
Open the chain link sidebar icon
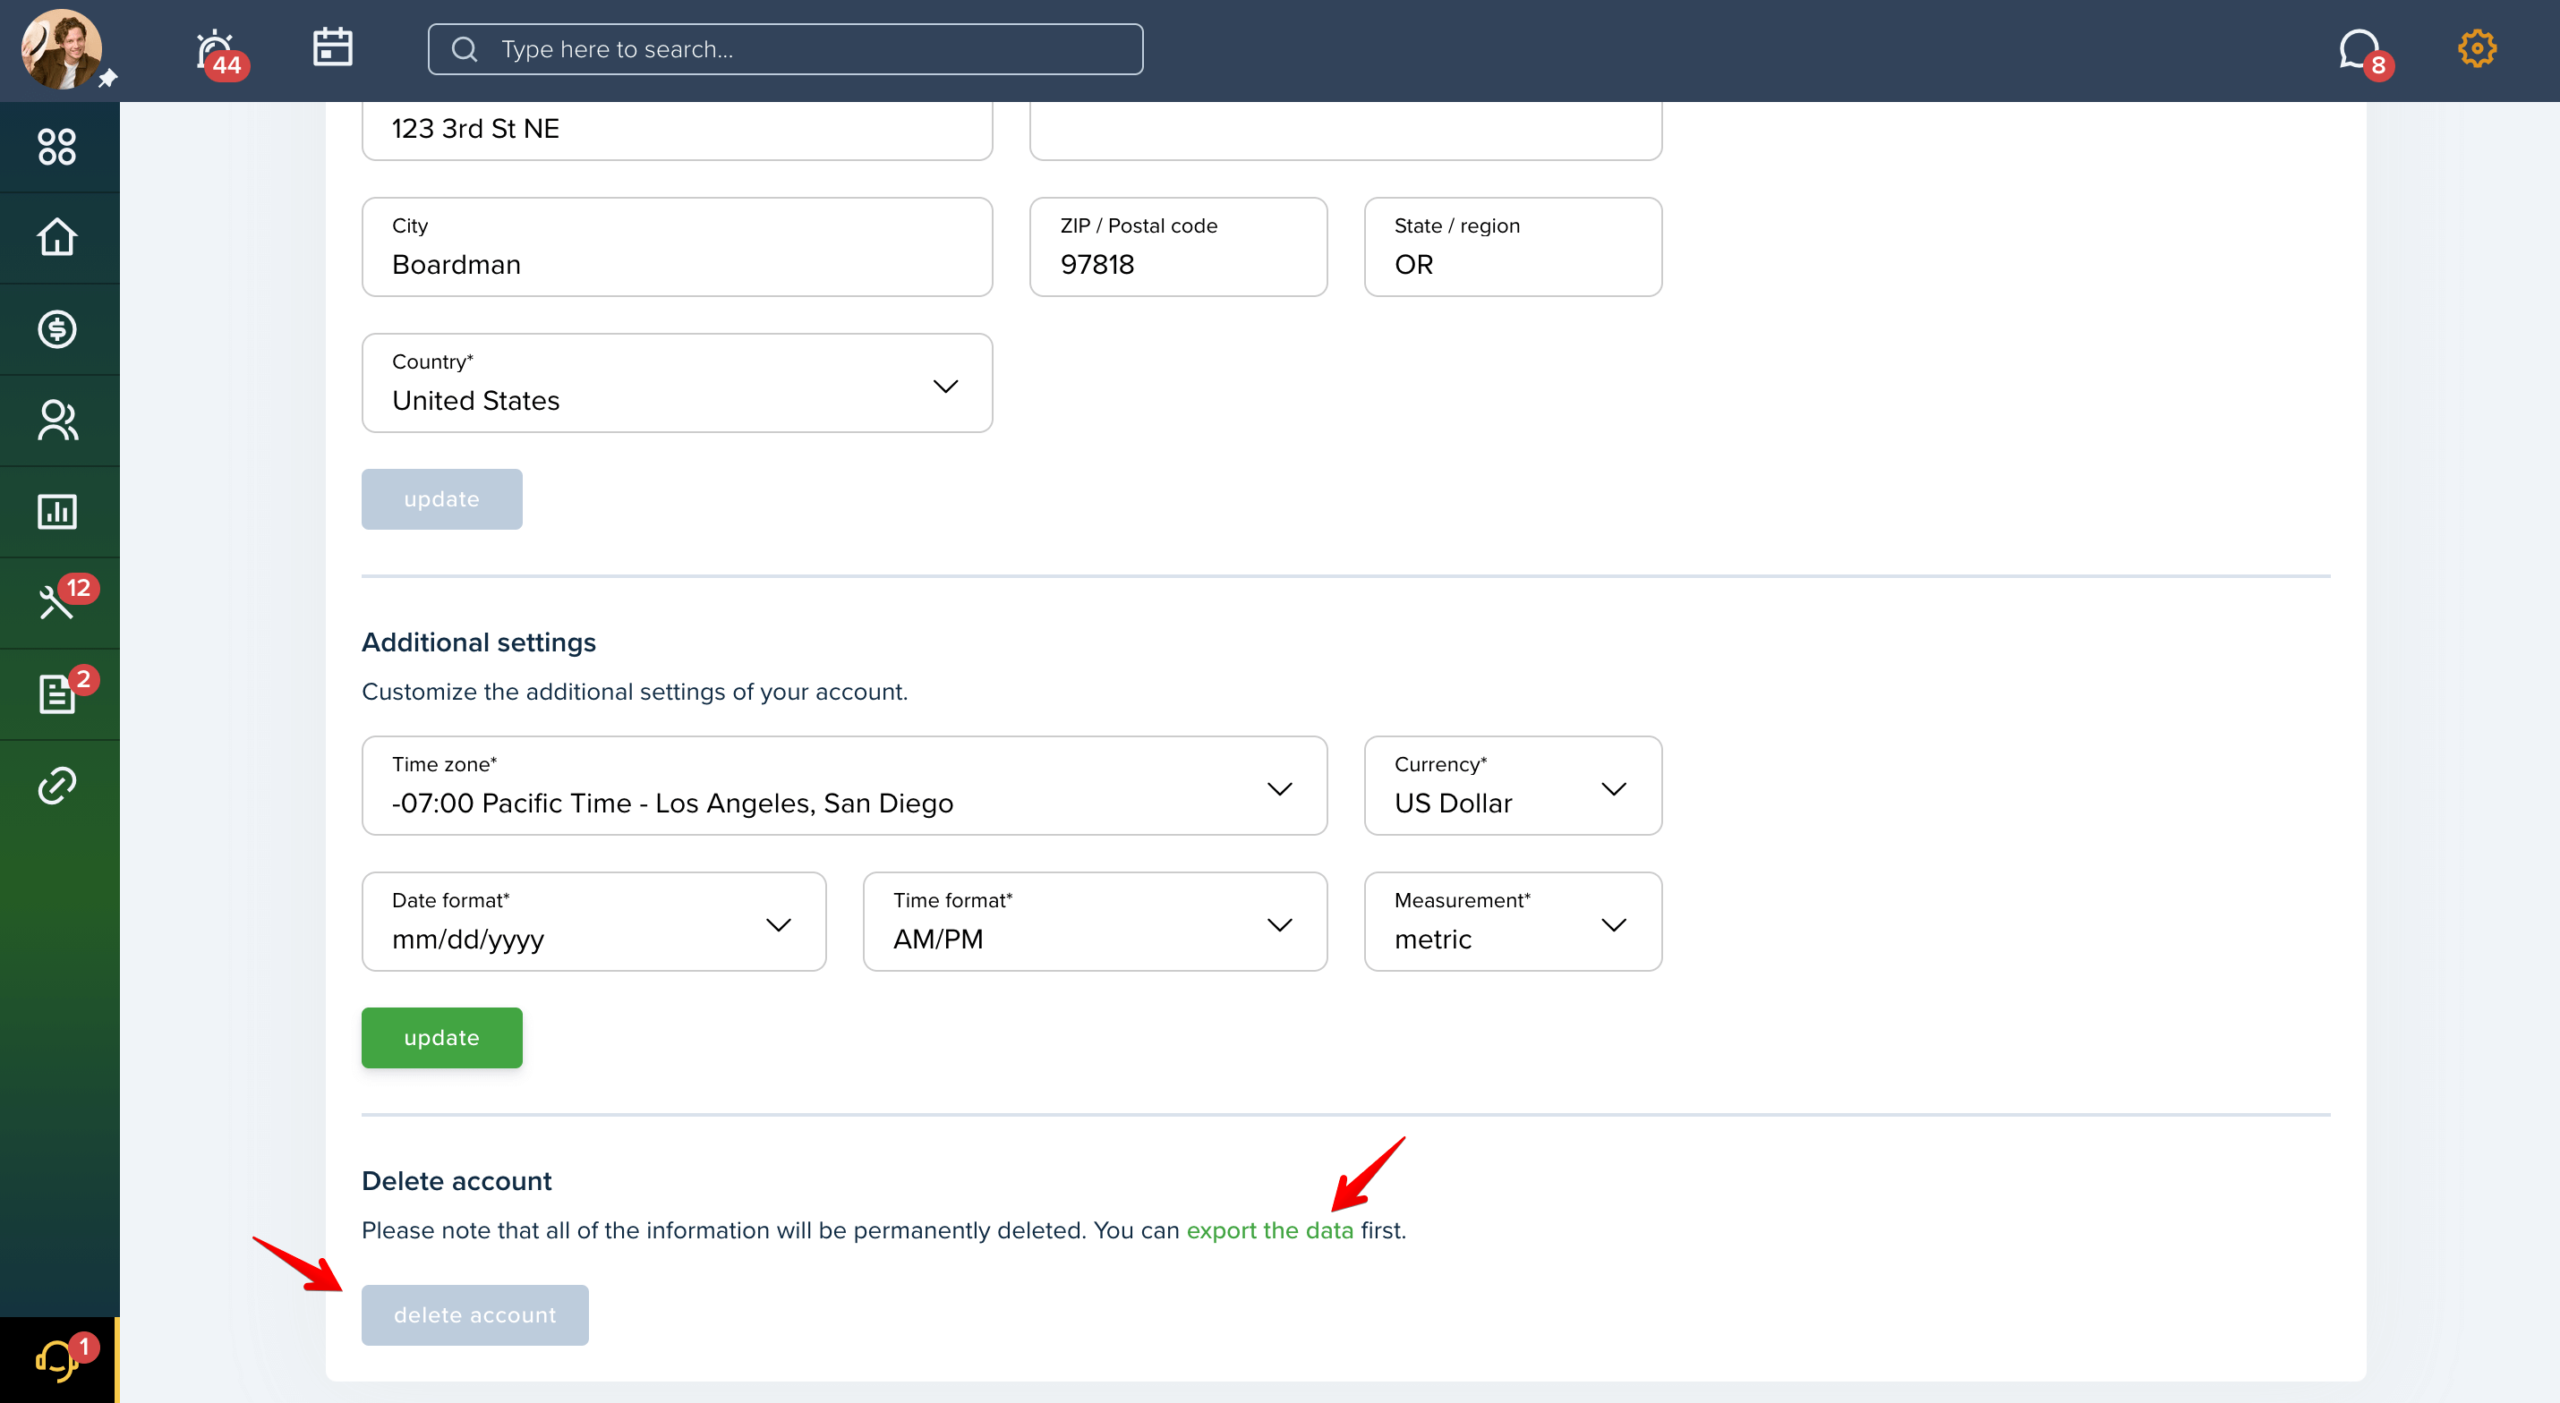[56, 785]
